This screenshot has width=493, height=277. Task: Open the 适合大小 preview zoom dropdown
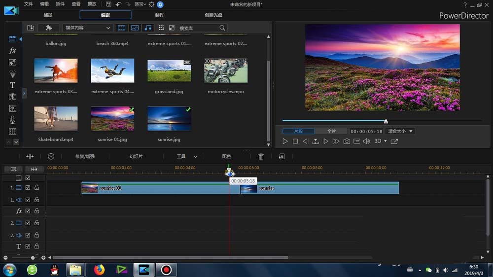[400, 132]
